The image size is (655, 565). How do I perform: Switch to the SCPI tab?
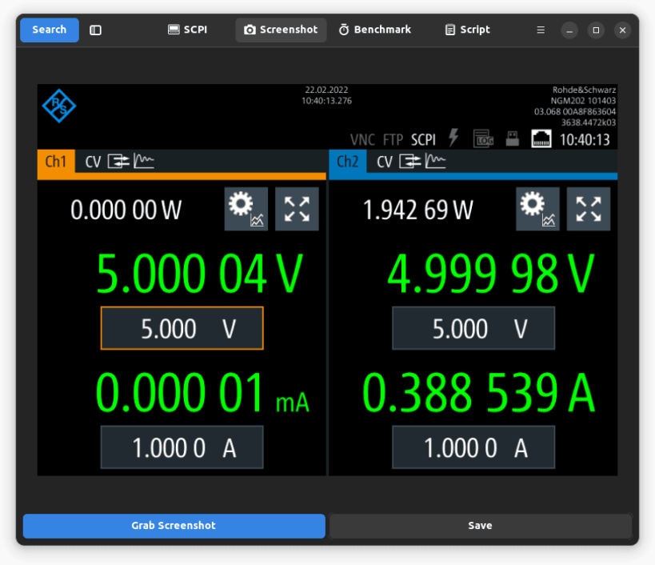[x=187, y=30]
